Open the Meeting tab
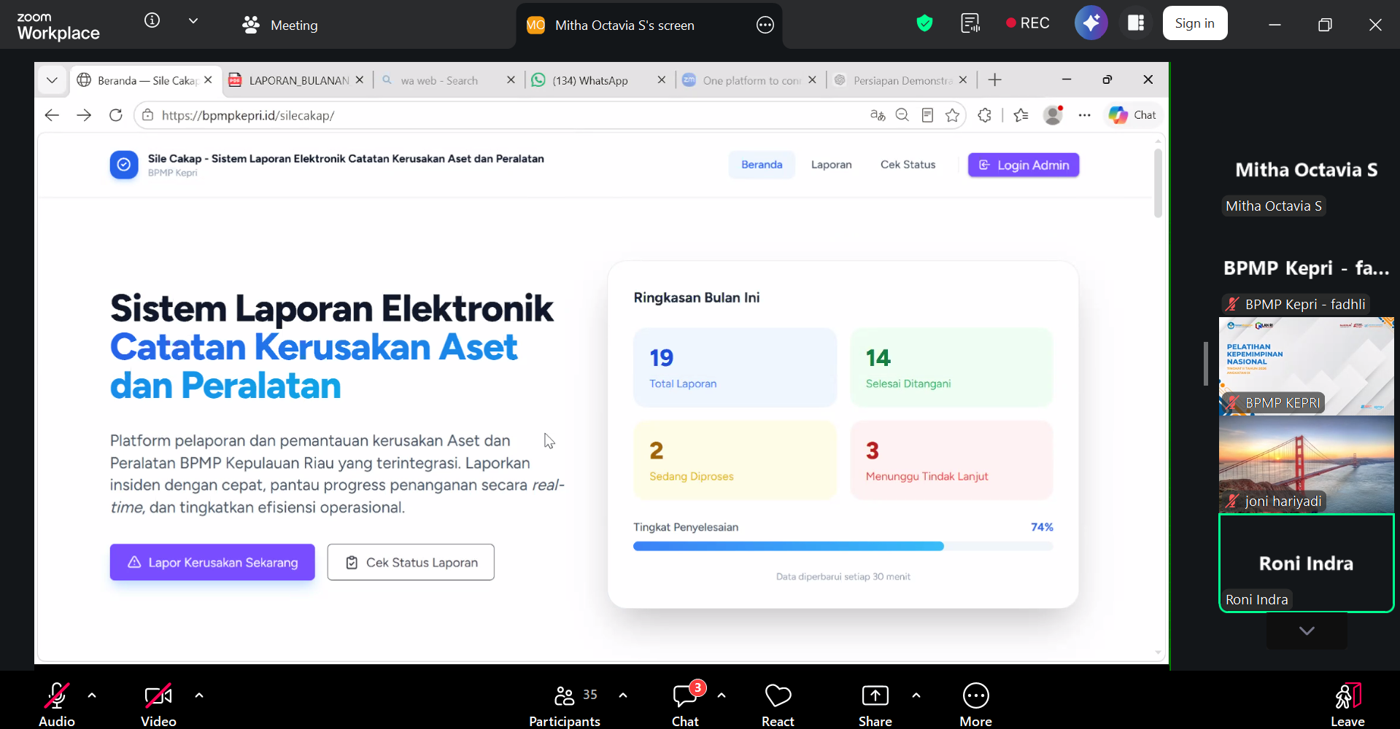This screenshot has height=729, width=1400. 280,25
